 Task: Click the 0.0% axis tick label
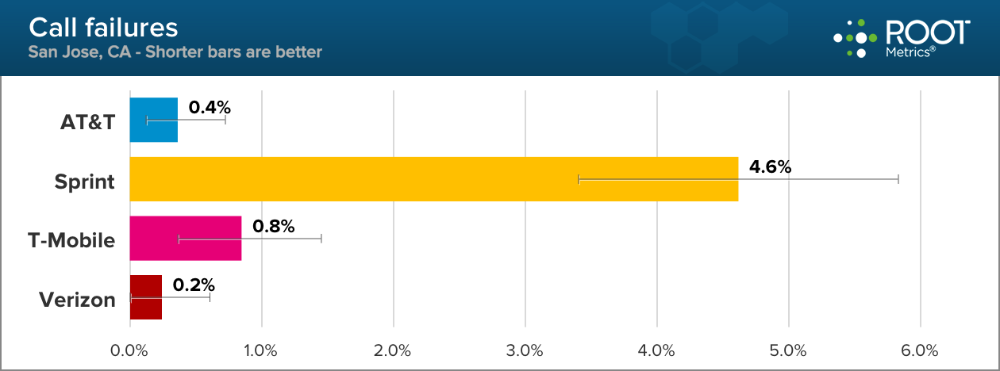129,350
